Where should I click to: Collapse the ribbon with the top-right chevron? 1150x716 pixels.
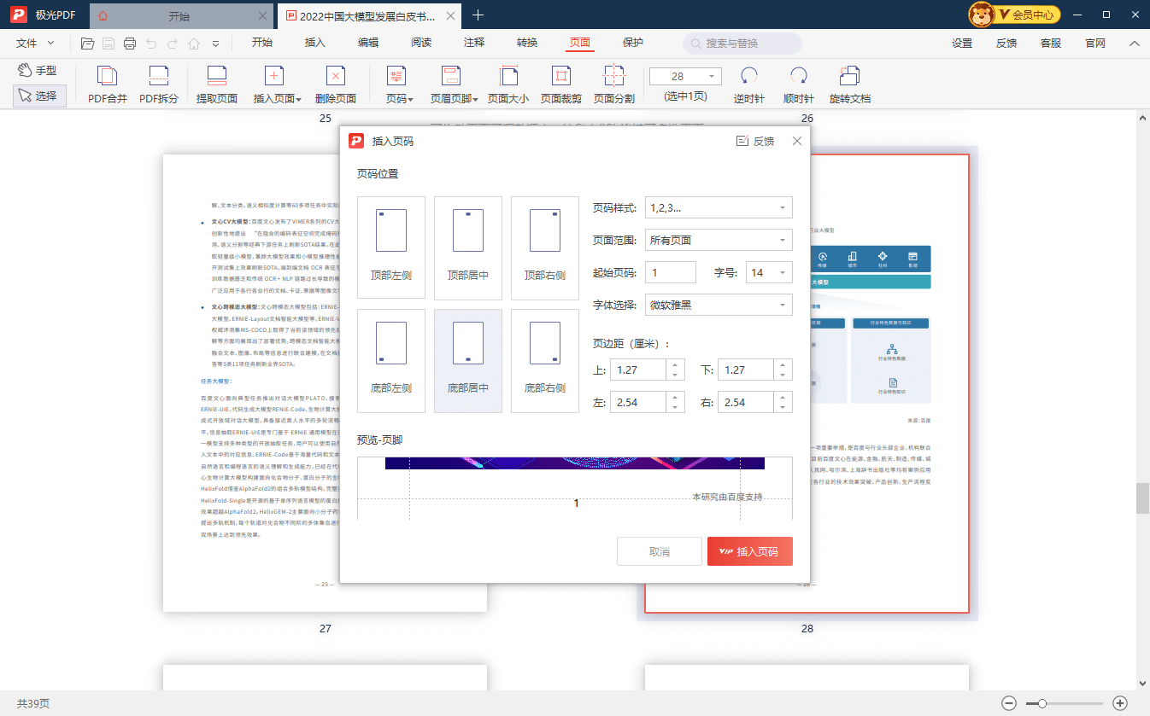[1135, 43]
